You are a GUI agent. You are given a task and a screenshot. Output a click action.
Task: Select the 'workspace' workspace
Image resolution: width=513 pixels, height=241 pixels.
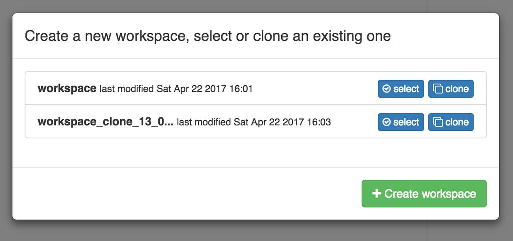point(401,89)
